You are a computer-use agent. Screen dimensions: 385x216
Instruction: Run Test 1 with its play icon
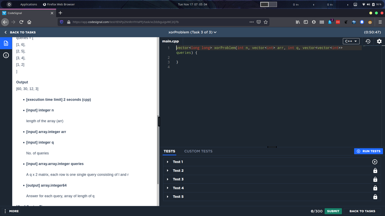(x=375, y=162)
